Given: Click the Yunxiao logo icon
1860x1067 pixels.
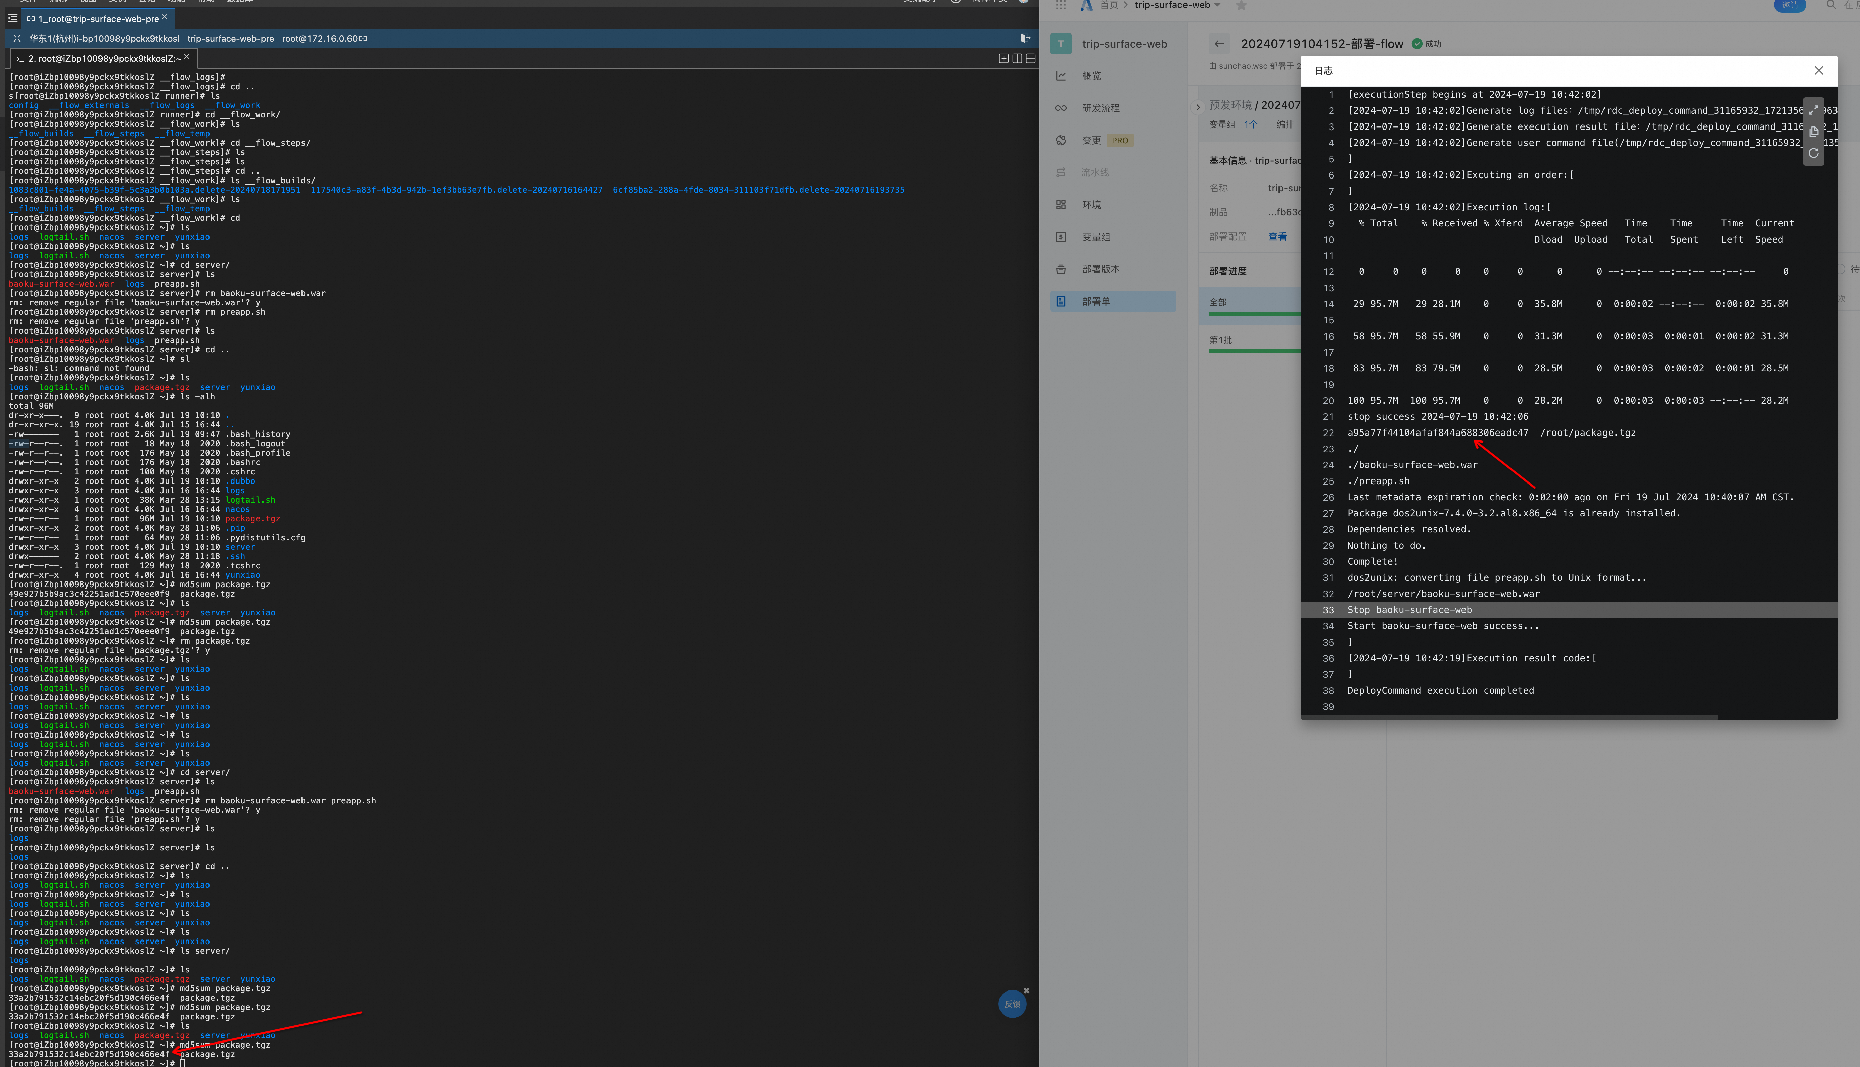Looking at the screenshot, I should (x=1086, y=5).
